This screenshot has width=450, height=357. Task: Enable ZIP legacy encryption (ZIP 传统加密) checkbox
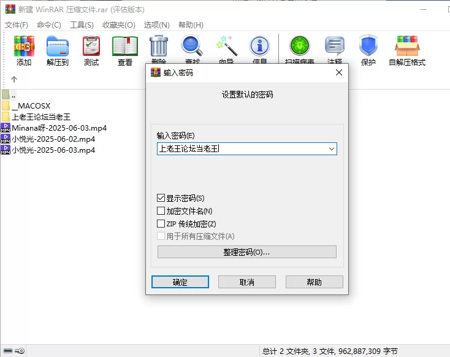tap(161, 224)
